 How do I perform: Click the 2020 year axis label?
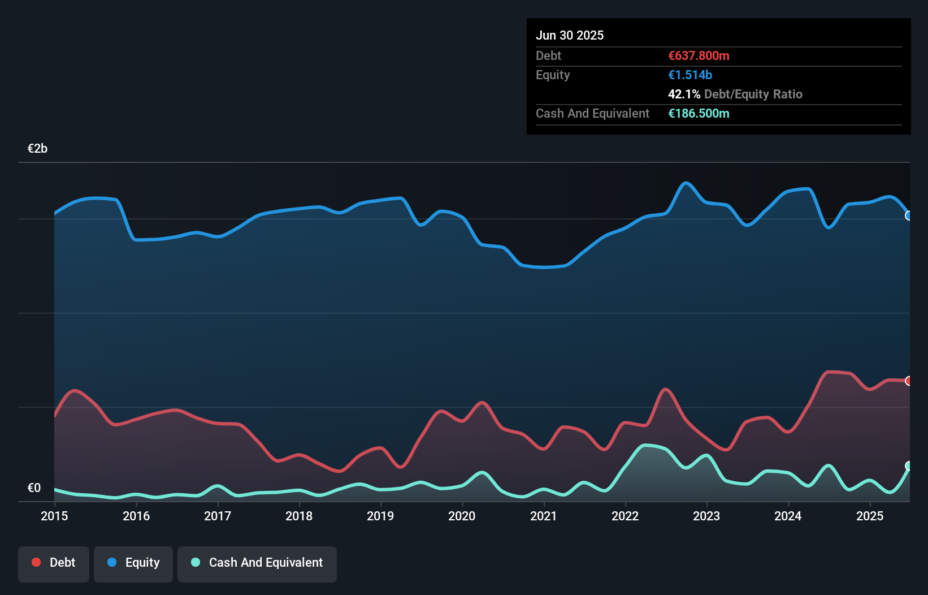point(462,516)
